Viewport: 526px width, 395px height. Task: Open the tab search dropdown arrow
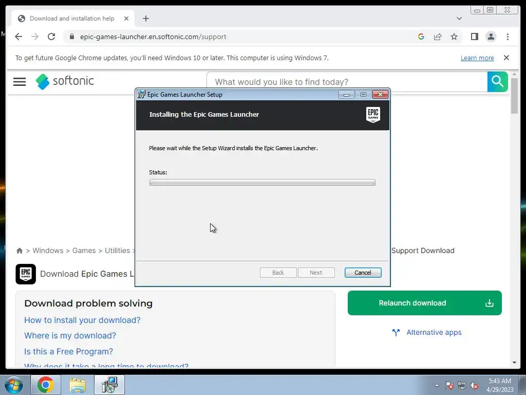(x=459, y=19)
